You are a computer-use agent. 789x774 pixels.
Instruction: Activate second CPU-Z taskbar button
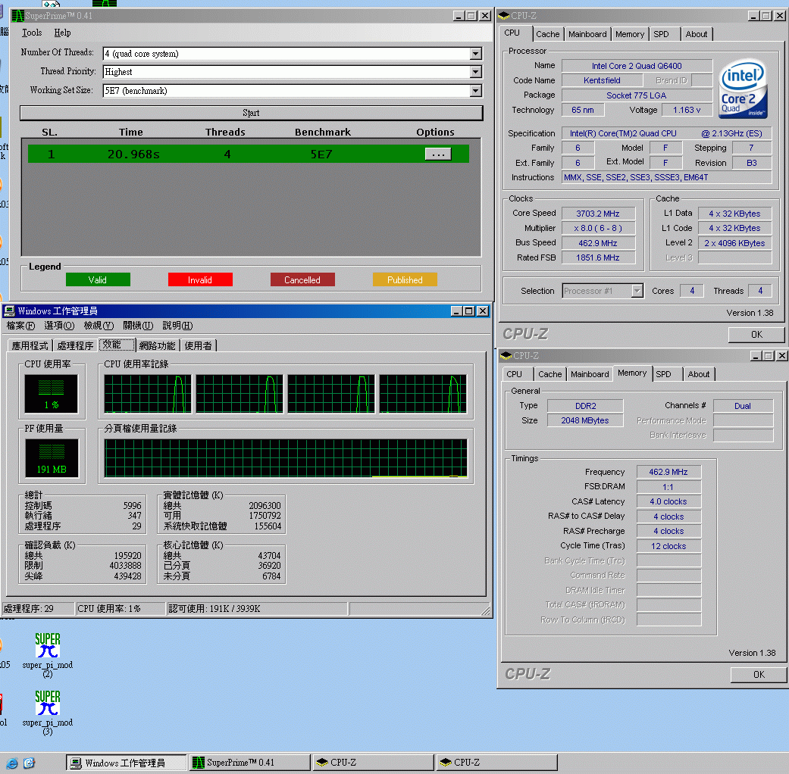point(496,763)
